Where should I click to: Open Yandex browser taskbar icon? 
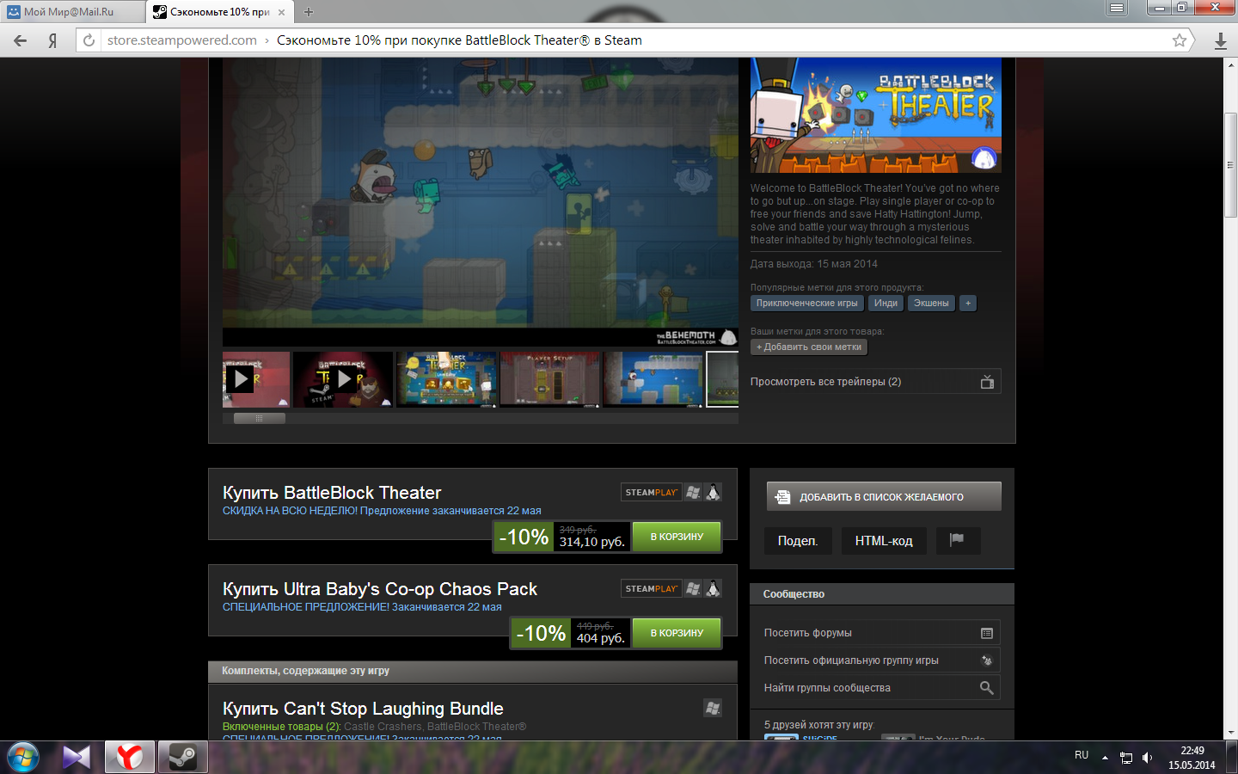tap(130, 758)
